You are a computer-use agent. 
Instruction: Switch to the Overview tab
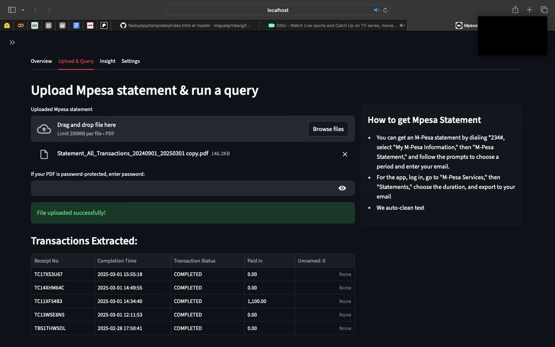(x=41, y=61)
